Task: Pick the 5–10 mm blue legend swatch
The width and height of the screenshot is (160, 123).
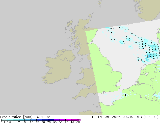Action: pyautogui.click(x=28, y=120)
